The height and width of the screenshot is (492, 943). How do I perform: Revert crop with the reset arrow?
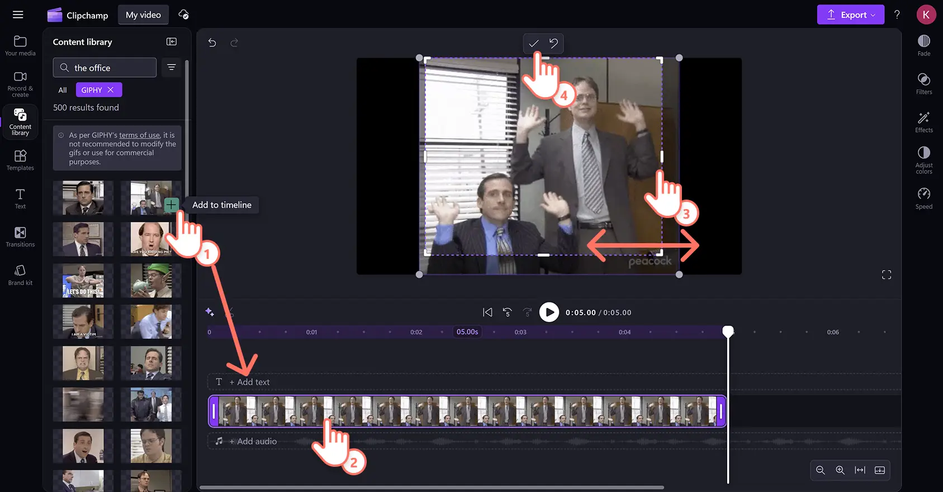[553, 44]
